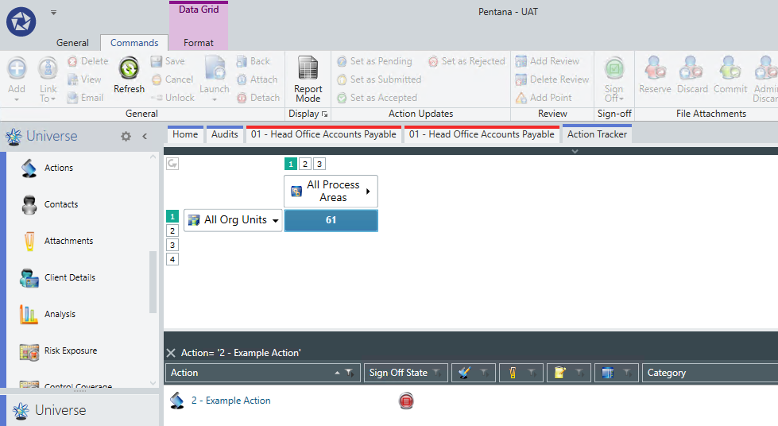Click the Cancel command

pyautogui.click(x=172, y=79)
